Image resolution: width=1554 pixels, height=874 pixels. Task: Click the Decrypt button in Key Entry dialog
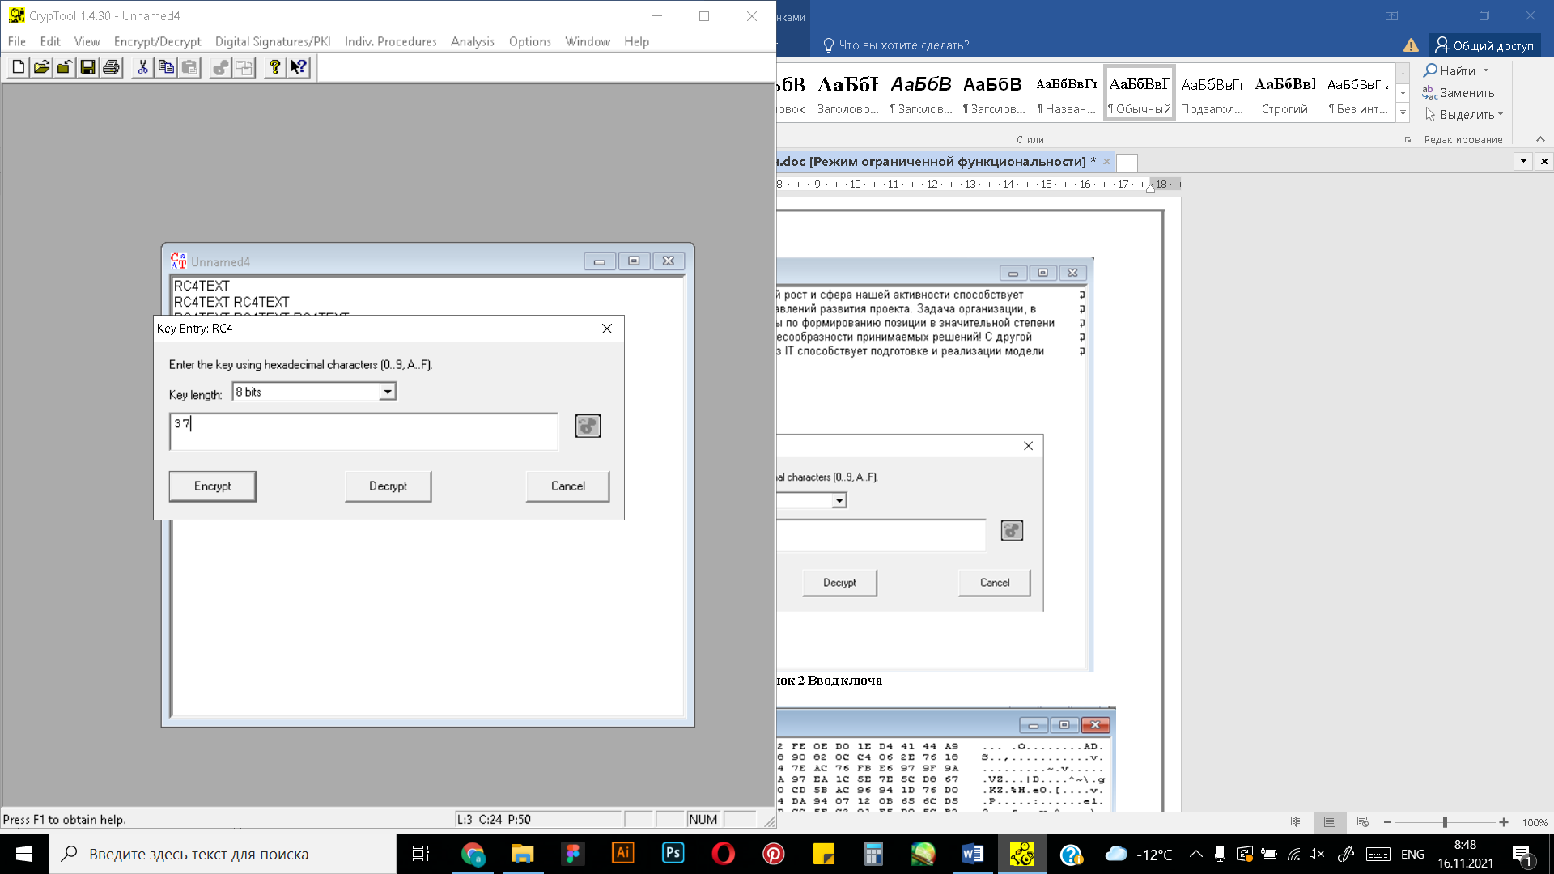pyautogui.click(x=388, y=486)
